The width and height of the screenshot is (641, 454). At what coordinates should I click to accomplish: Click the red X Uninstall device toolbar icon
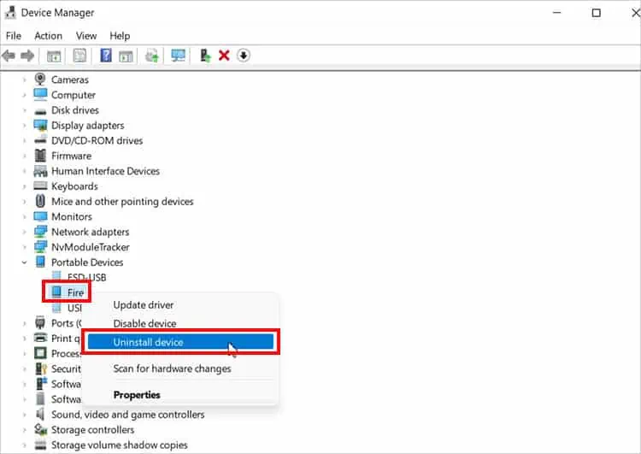coord(224,56)
